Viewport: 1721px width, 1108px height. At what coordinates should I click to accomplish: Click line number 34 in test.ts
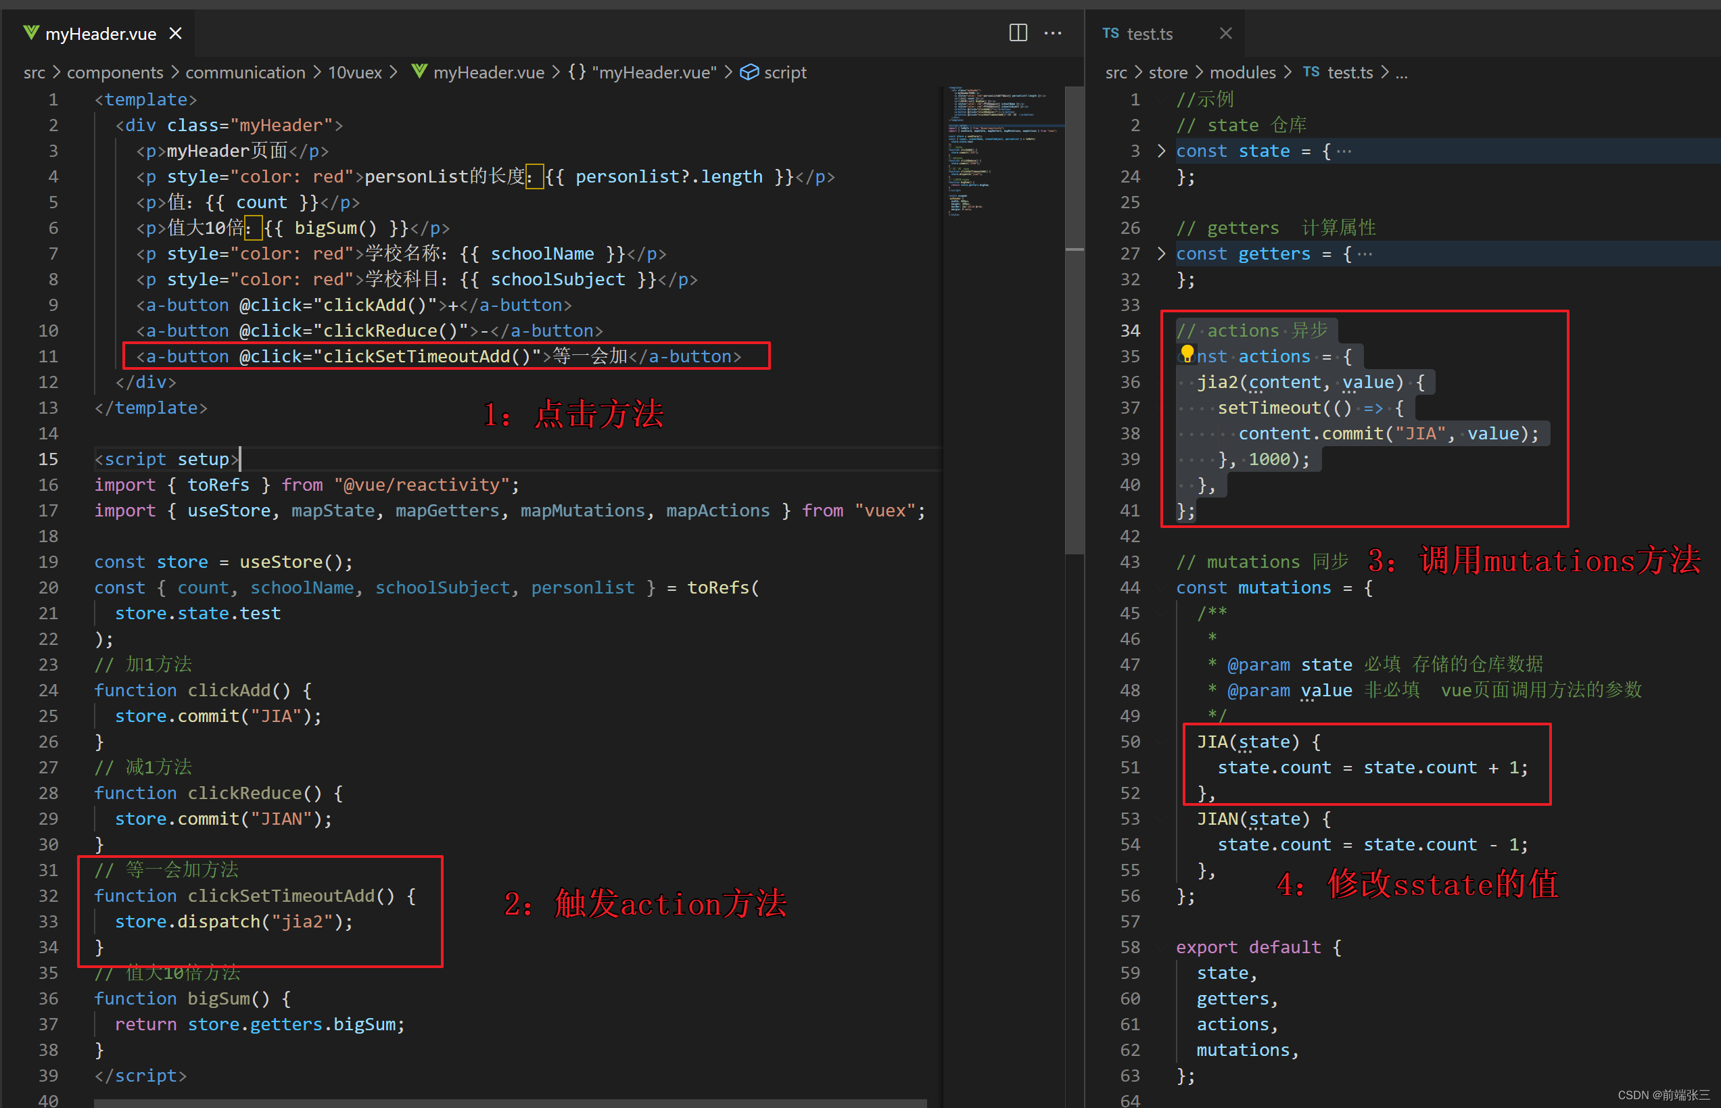pos(1129,331)
